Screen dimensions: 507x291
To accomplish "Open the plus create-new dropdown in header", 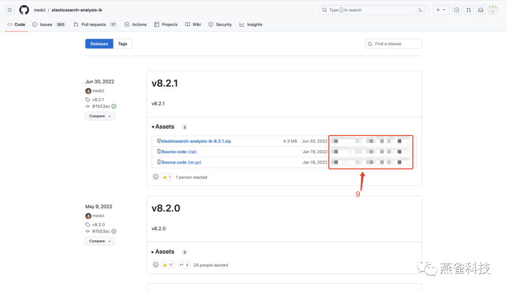I will coord(440,9).
